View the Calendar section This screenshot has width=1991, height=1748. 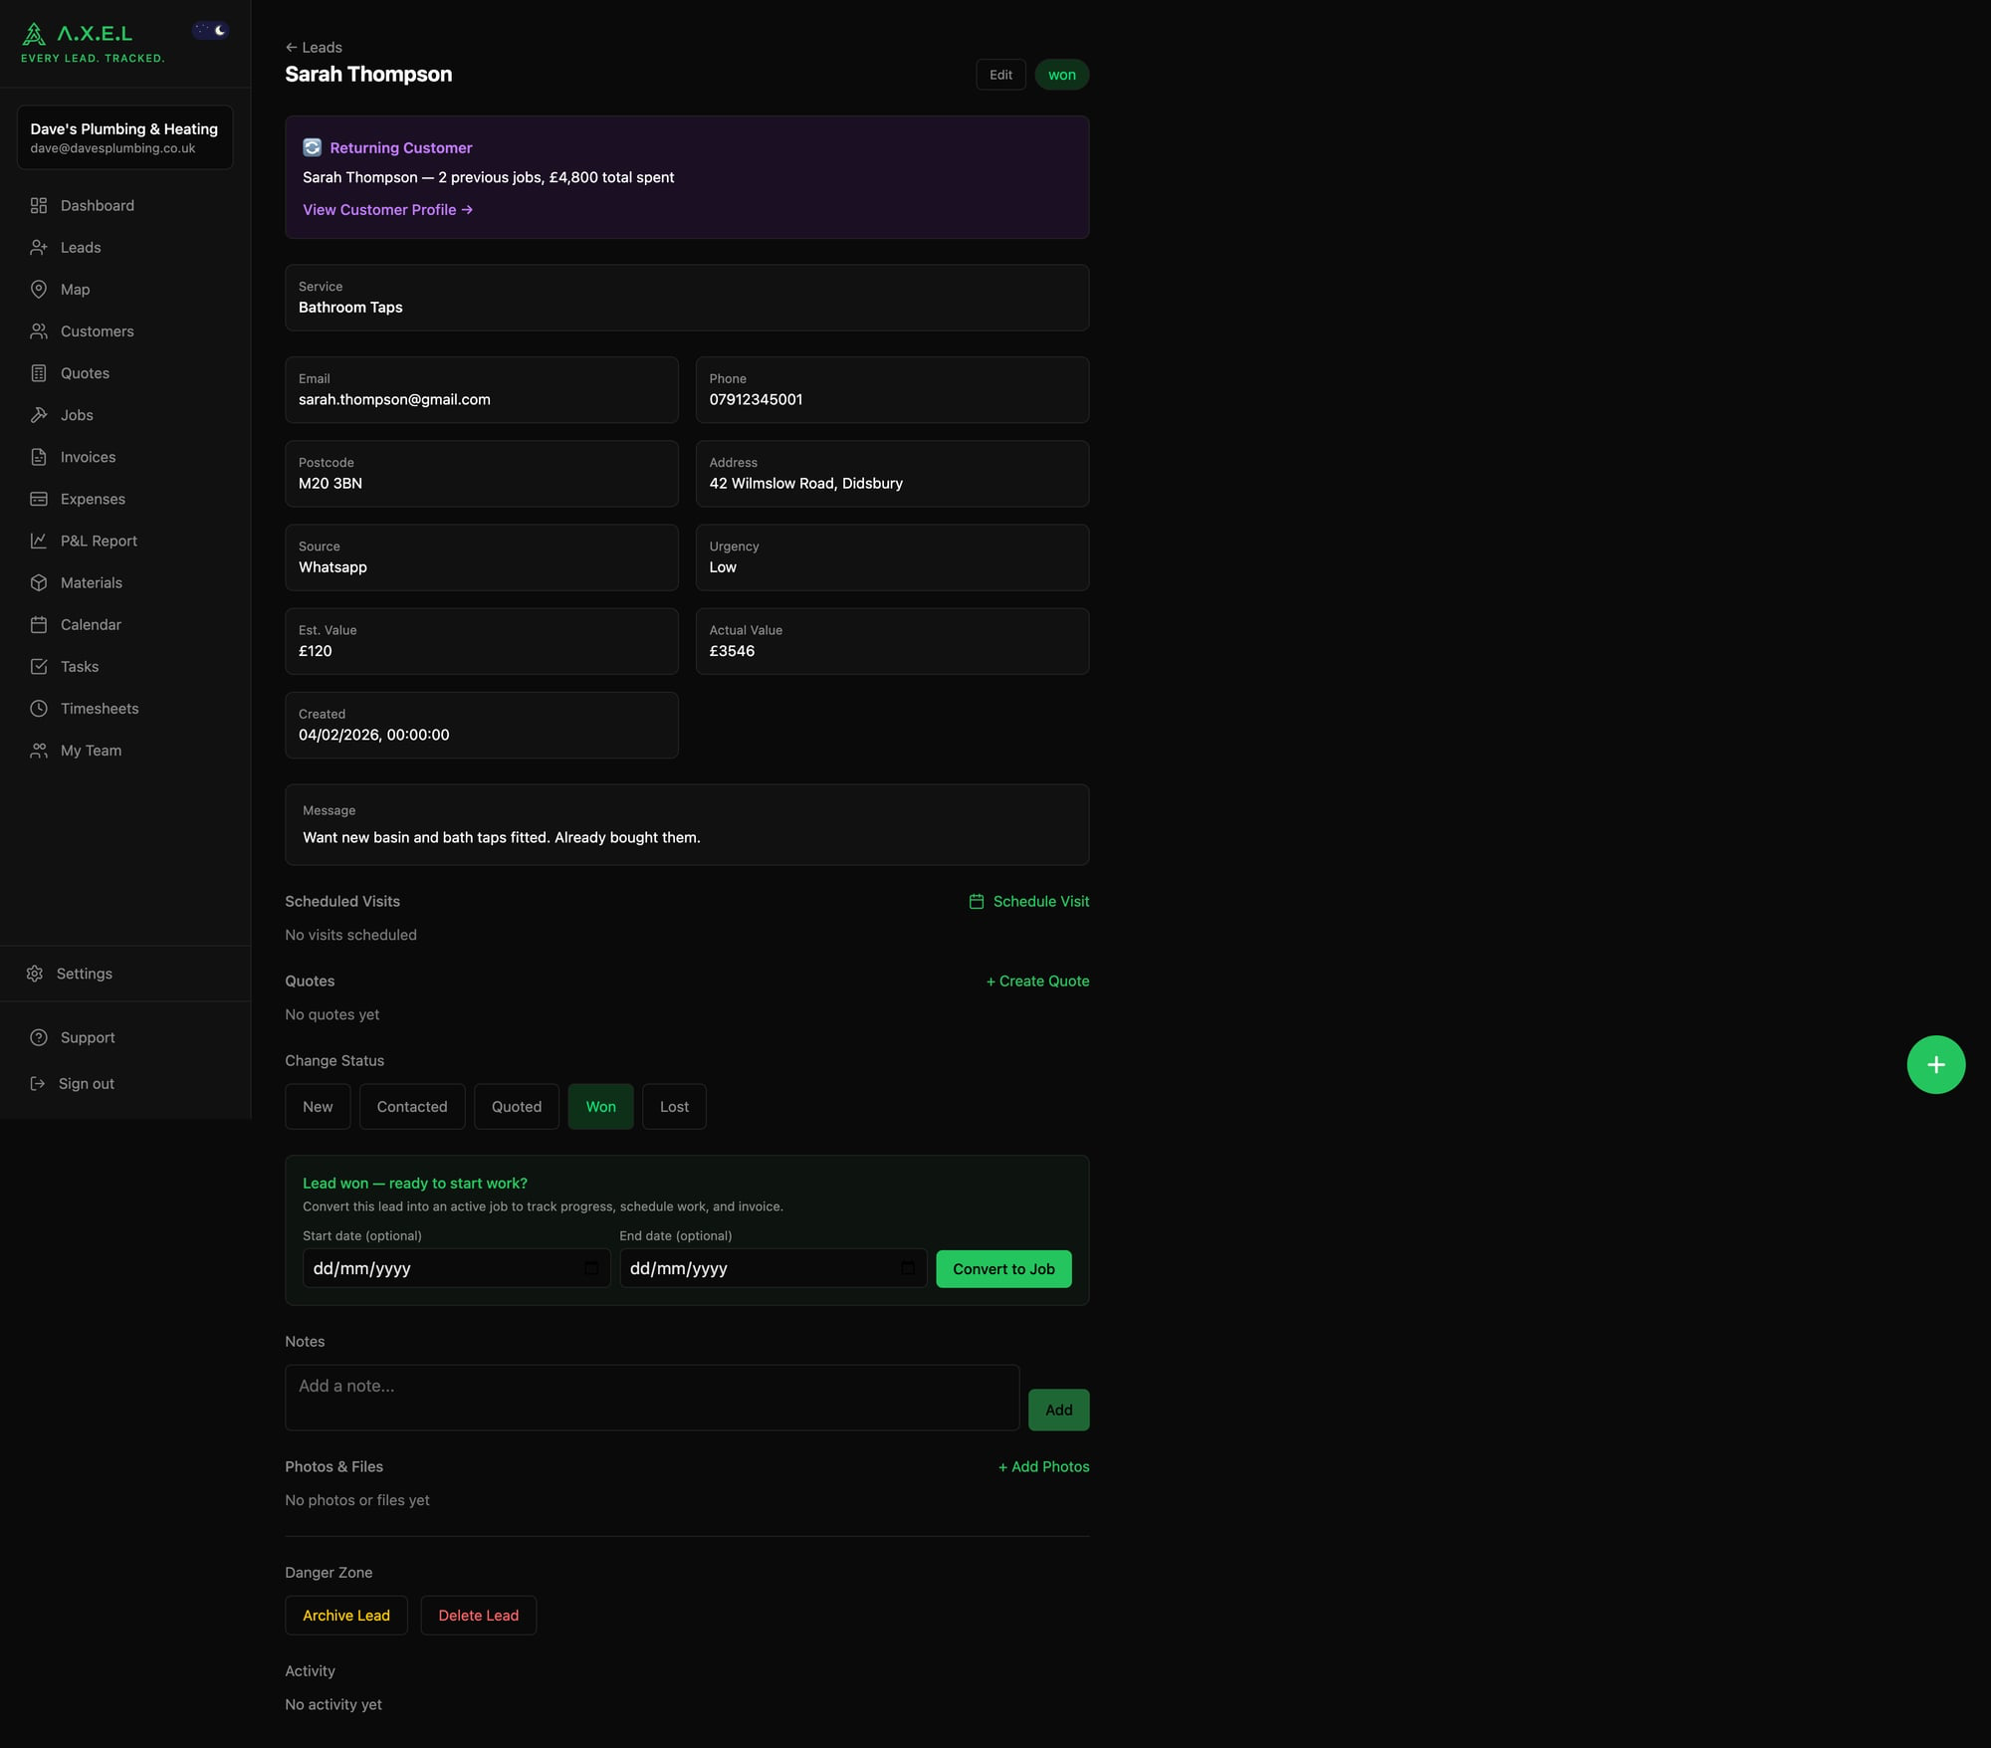pyautogui.click(x=91, y=624)
